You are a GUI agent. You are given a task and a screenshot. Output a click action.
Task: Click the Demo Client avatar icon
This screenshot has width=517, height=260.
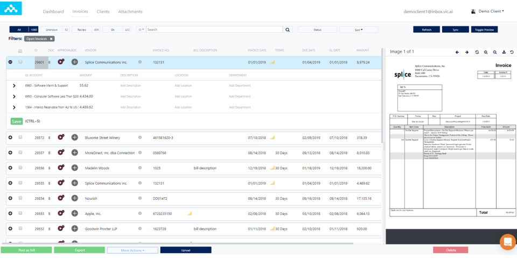473,11
